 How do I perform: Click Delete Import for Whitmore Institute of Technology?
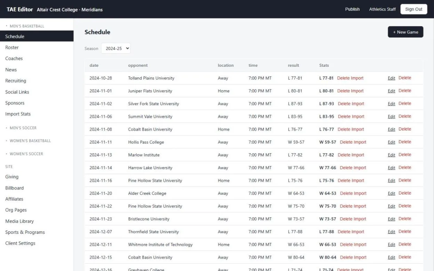[353, 245]
